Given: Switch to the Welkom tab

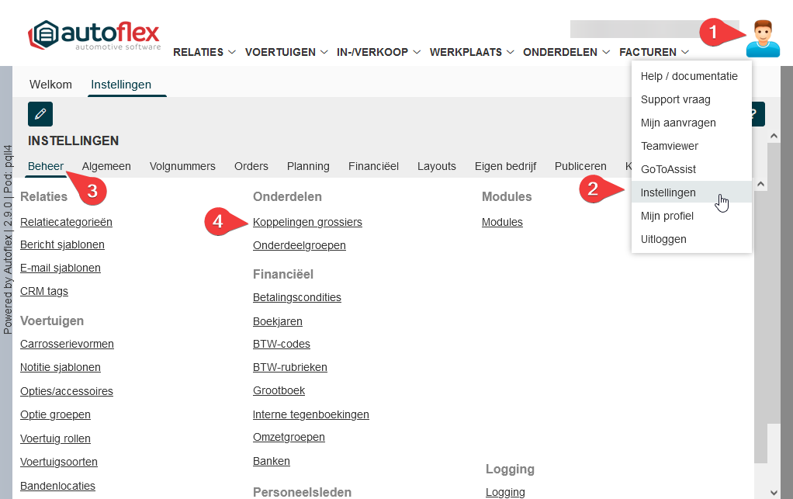Looking at the screenshot, I should point(50,85).
